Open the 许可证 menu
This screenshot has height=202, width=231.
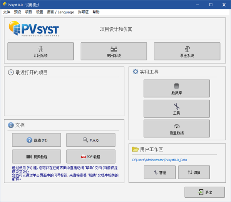coord(83,12)
